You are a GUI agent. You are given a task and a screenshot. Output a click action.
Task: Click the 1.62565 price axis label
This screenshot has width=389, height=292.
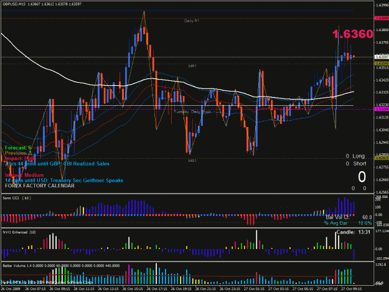(382, 192)
